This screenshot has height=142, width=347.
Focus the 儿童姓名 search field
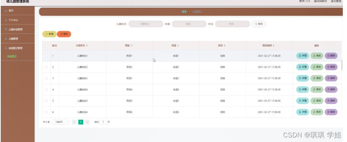click(146, 24)
